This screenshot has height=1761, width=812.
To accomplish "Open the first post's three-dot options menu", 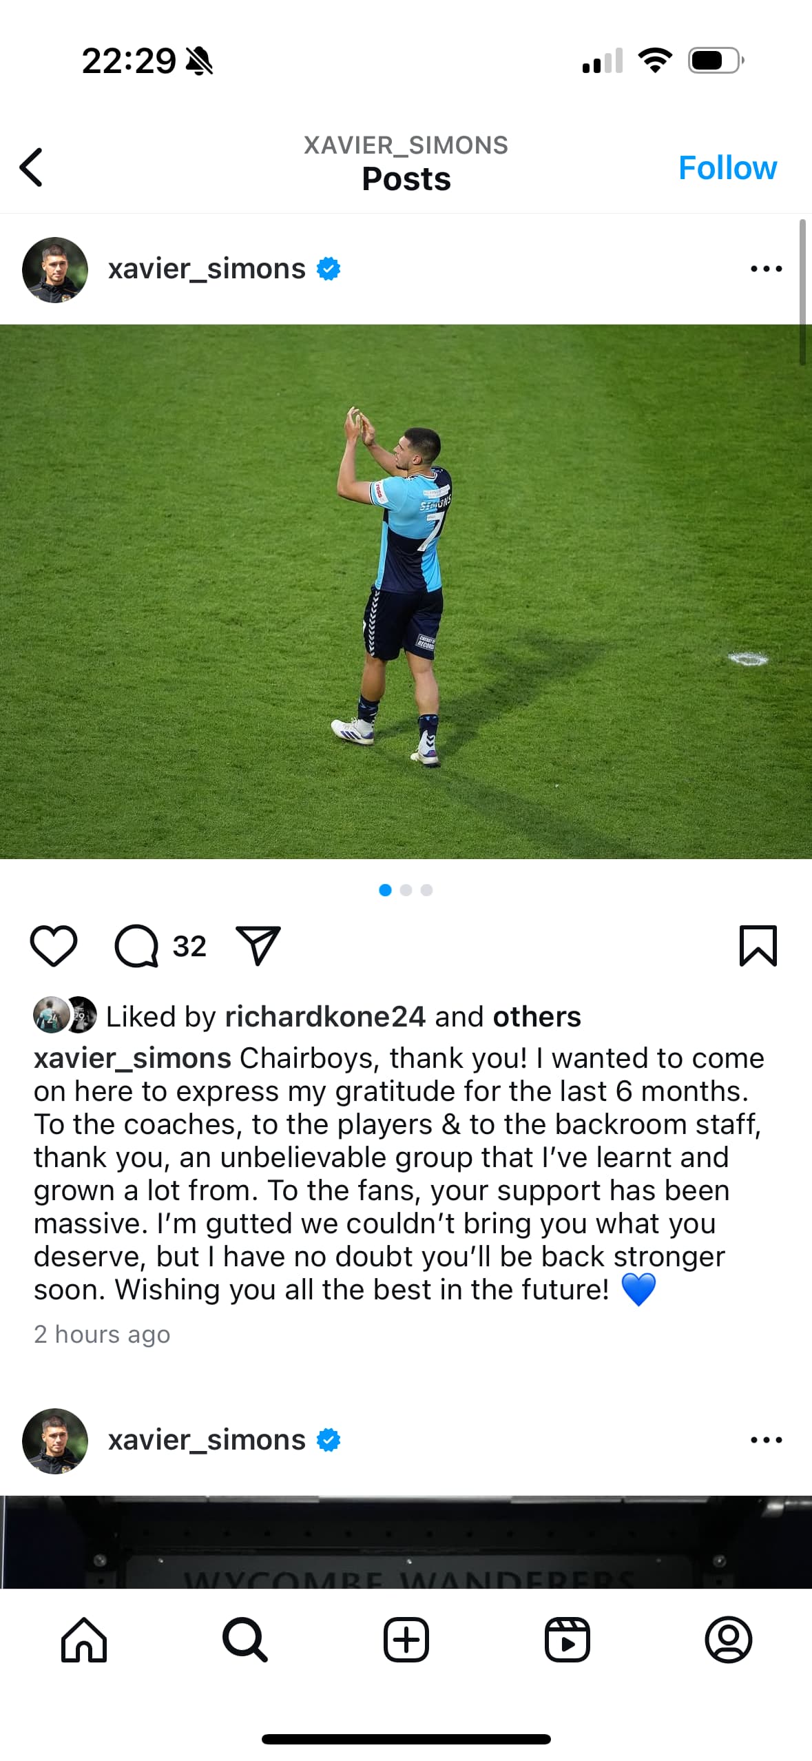I will tap(767, 269).
